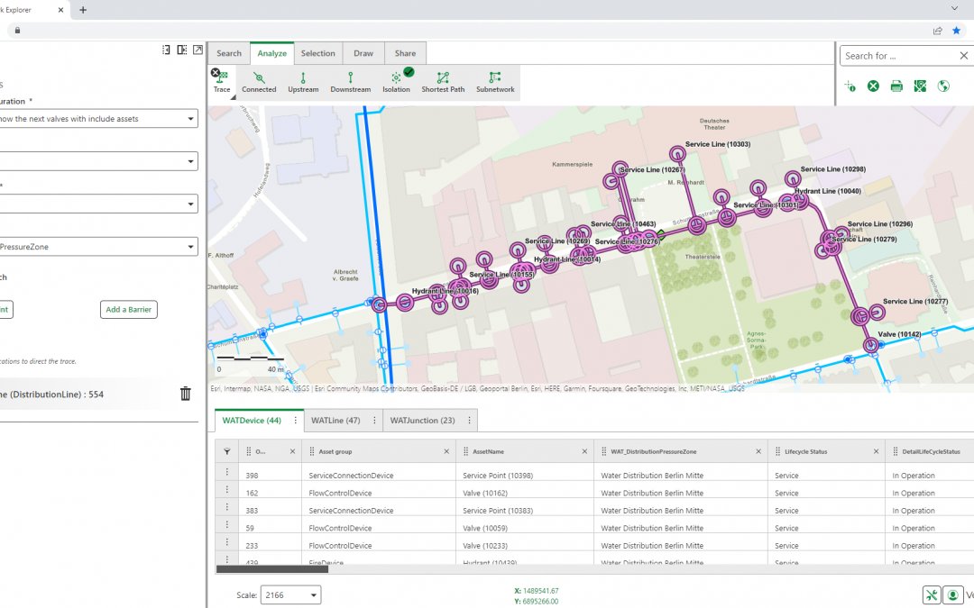Click the globe icon

[x=943, y=86]
